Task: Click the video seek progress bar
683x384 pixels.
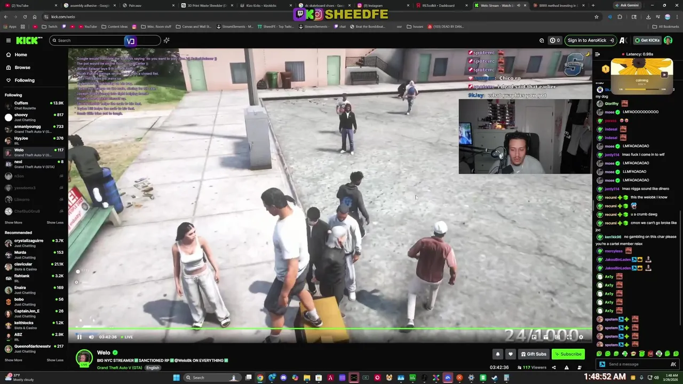Action: coord(330,330)
